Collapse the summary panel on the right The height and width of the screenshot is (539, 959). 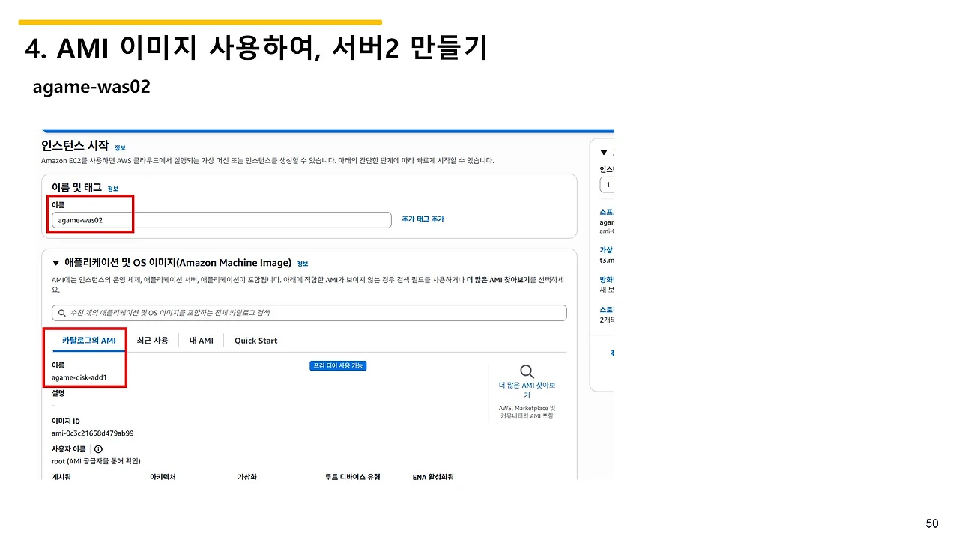coord(603,151)
